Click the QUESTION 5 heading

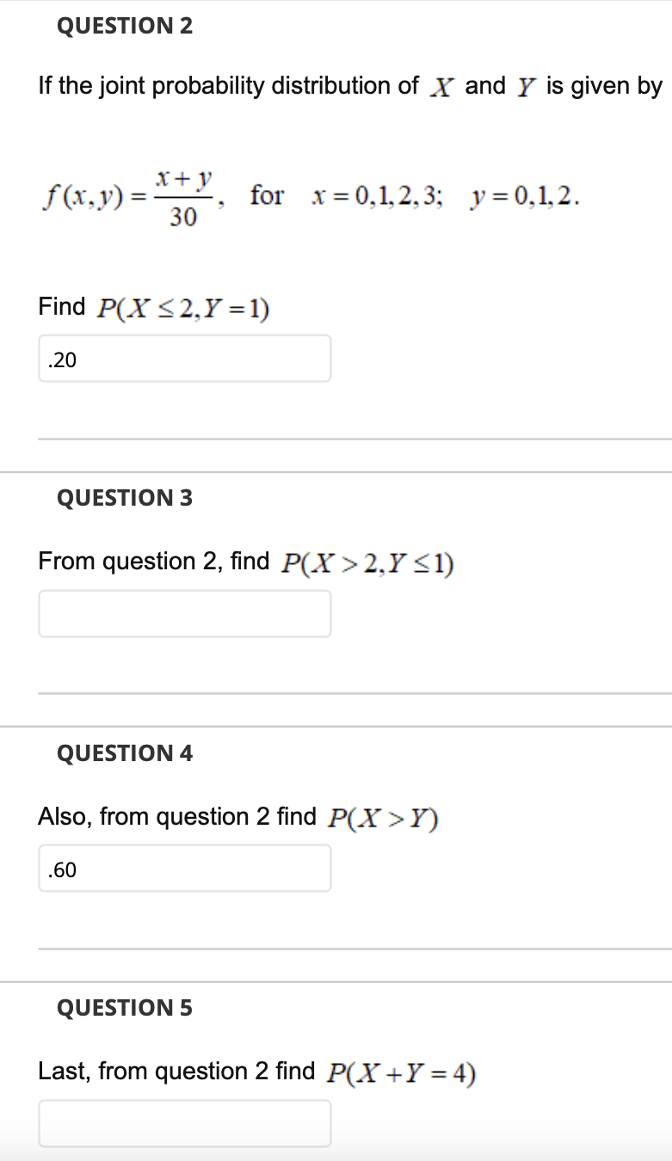coord(125,1008)
